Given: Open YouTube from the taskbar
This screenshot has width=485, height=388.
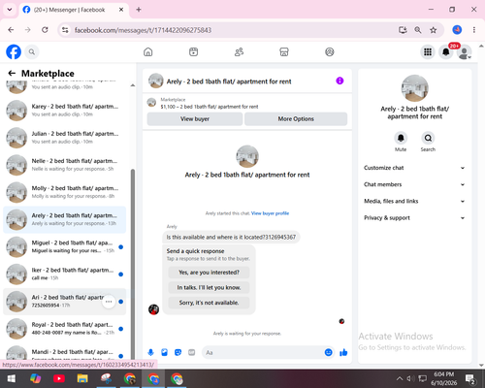Looking at the screenshot, I should 59,378.
